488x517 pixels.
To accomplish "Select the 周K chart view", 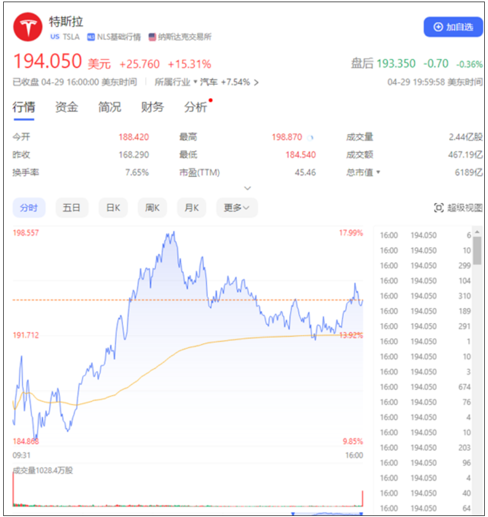I will coord(152,208).
